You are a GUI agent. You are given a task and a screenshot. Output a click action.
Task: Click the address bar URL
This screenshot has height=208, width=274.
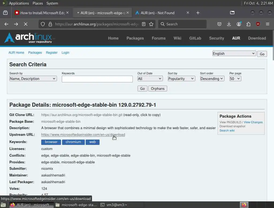coord(97,24)
